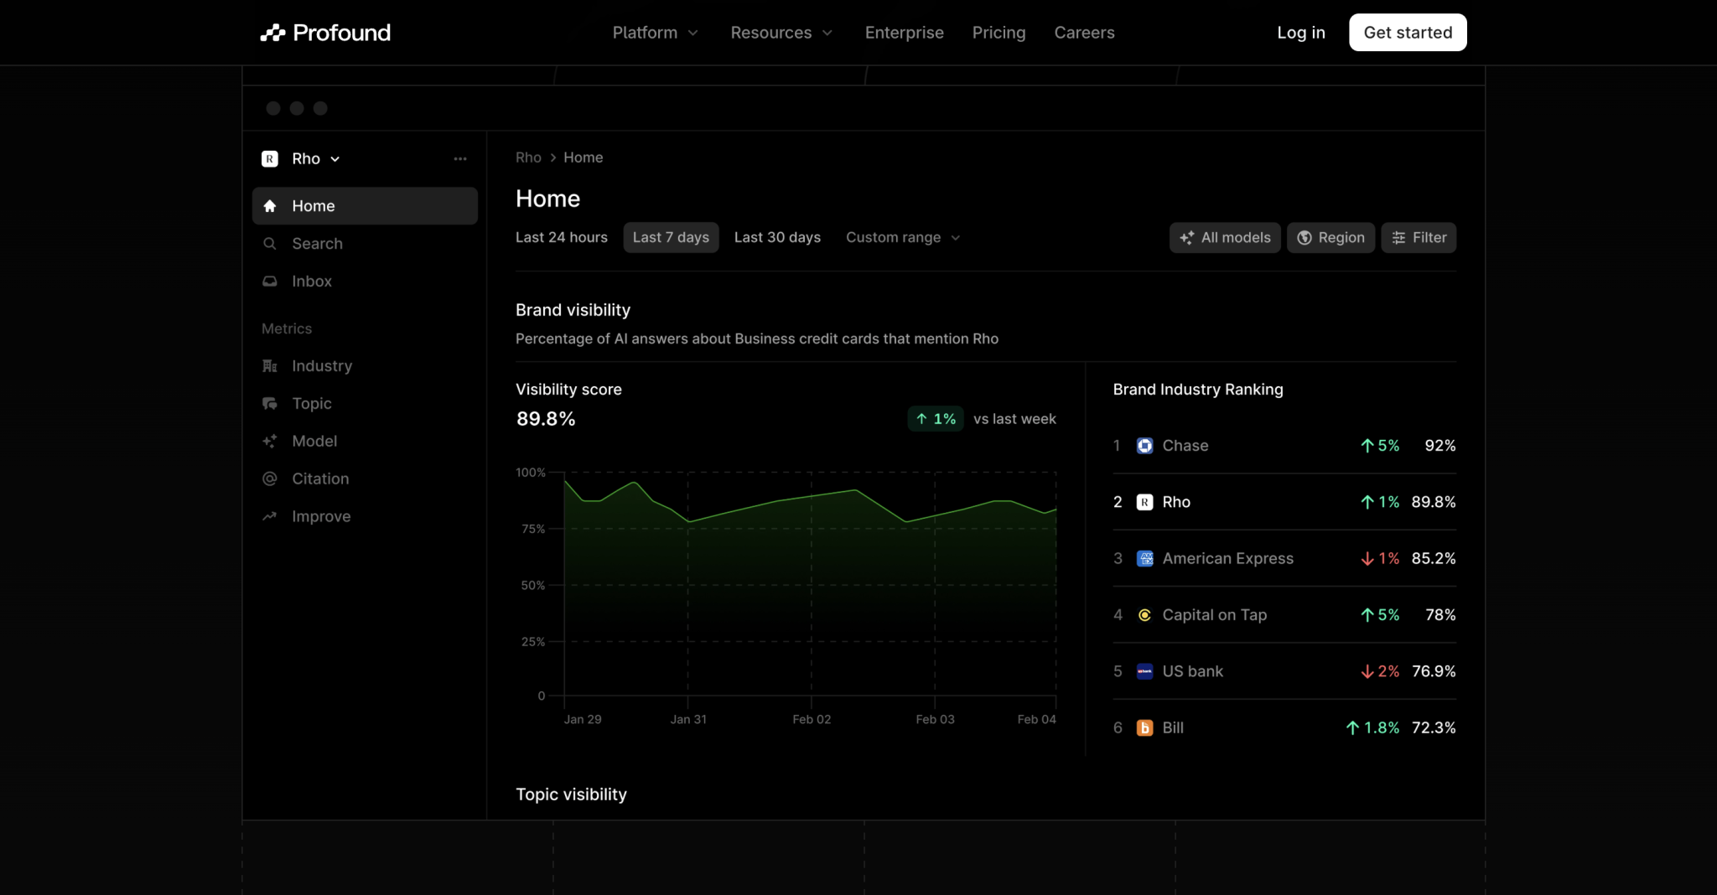Click the Bill logo icon

1144,728
